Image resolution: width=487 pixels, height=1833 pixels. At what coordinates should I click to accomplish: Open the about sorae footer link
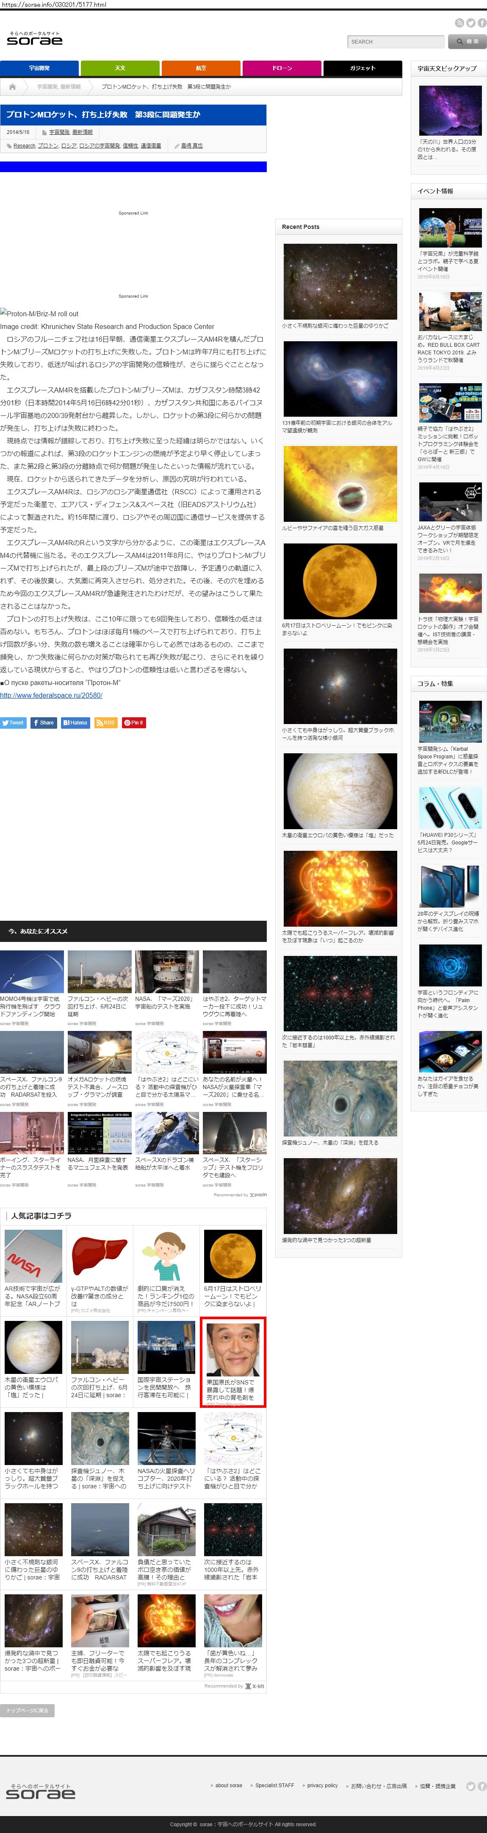pyautogui.click(x=228, y=1786)
